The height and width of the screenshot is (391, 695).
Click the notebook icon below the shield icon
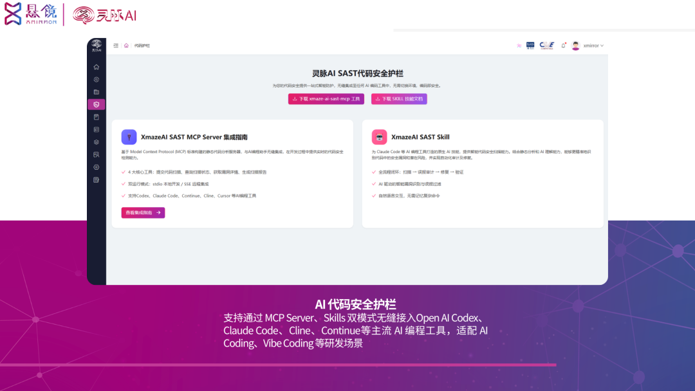pyautogui.click(x=96, y=117)
